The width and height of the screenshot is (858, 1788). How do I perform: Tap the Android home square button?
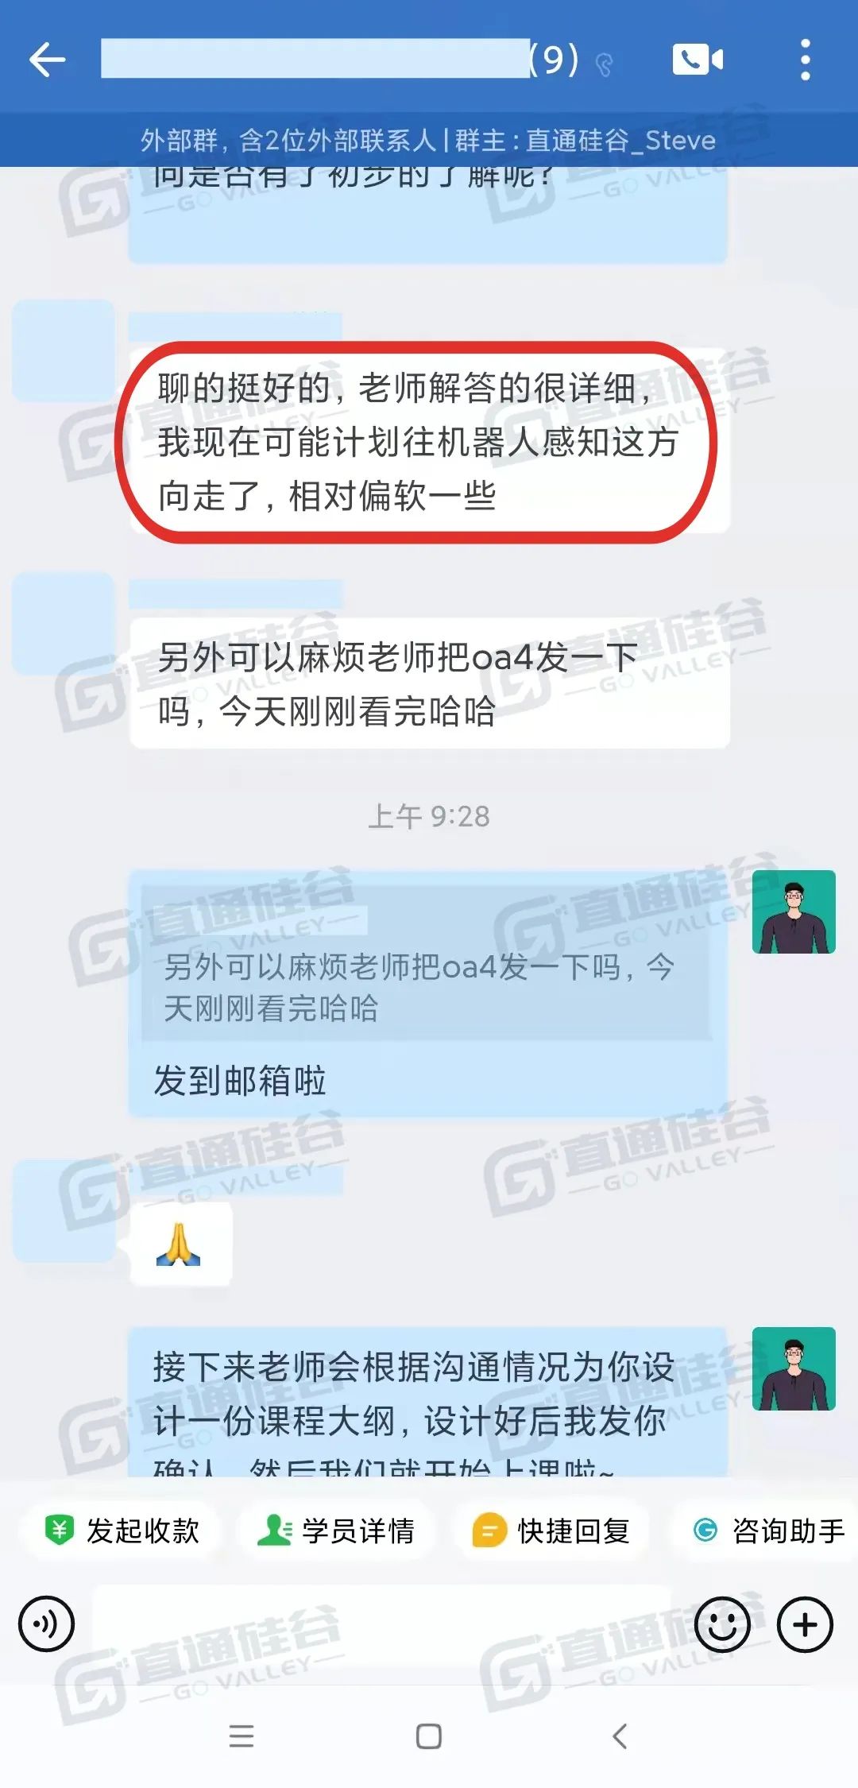429,1736
